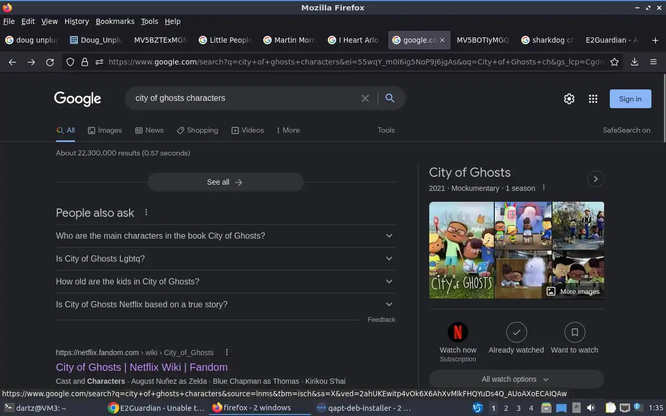Click in the Google search input field
The height and width of the screenshot is (416, 666).
pyautogui.click(x=245, y=98)
